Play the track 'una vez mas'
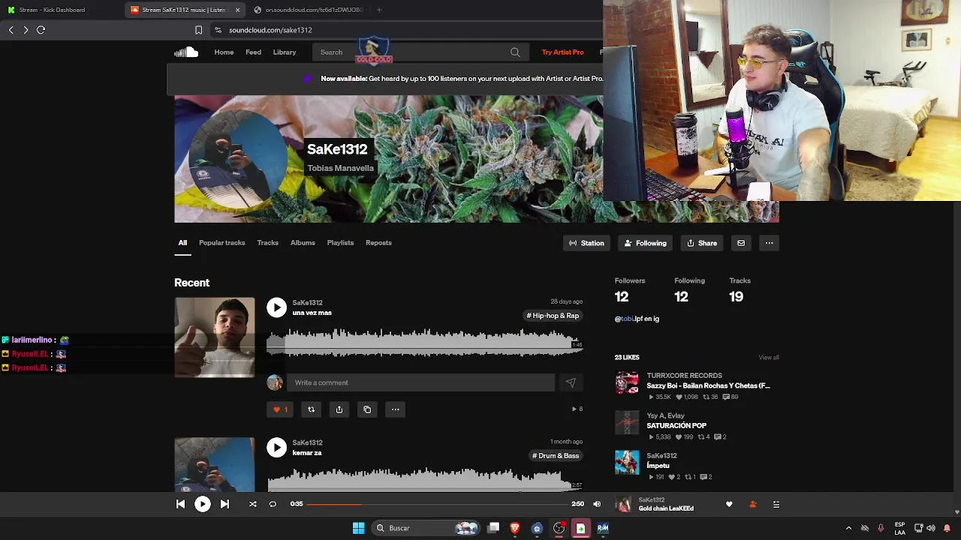This screenshot has width=961, height=540. pos(277,307)
